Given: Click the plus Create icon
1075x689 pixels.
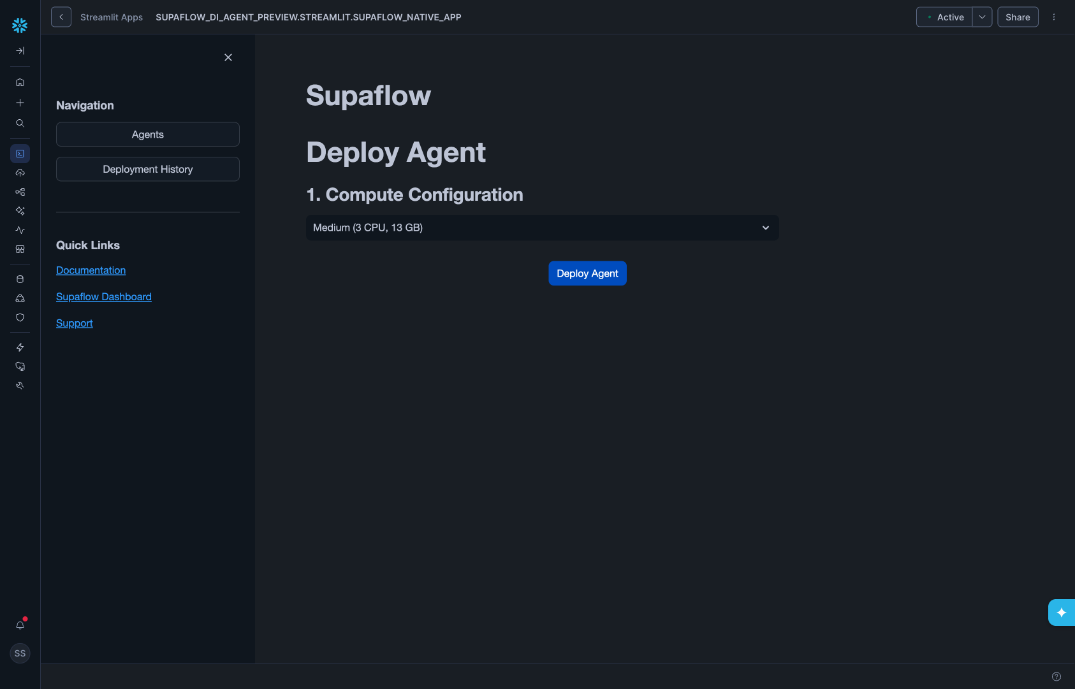Looking at the screenshot, I should (20, 103).
